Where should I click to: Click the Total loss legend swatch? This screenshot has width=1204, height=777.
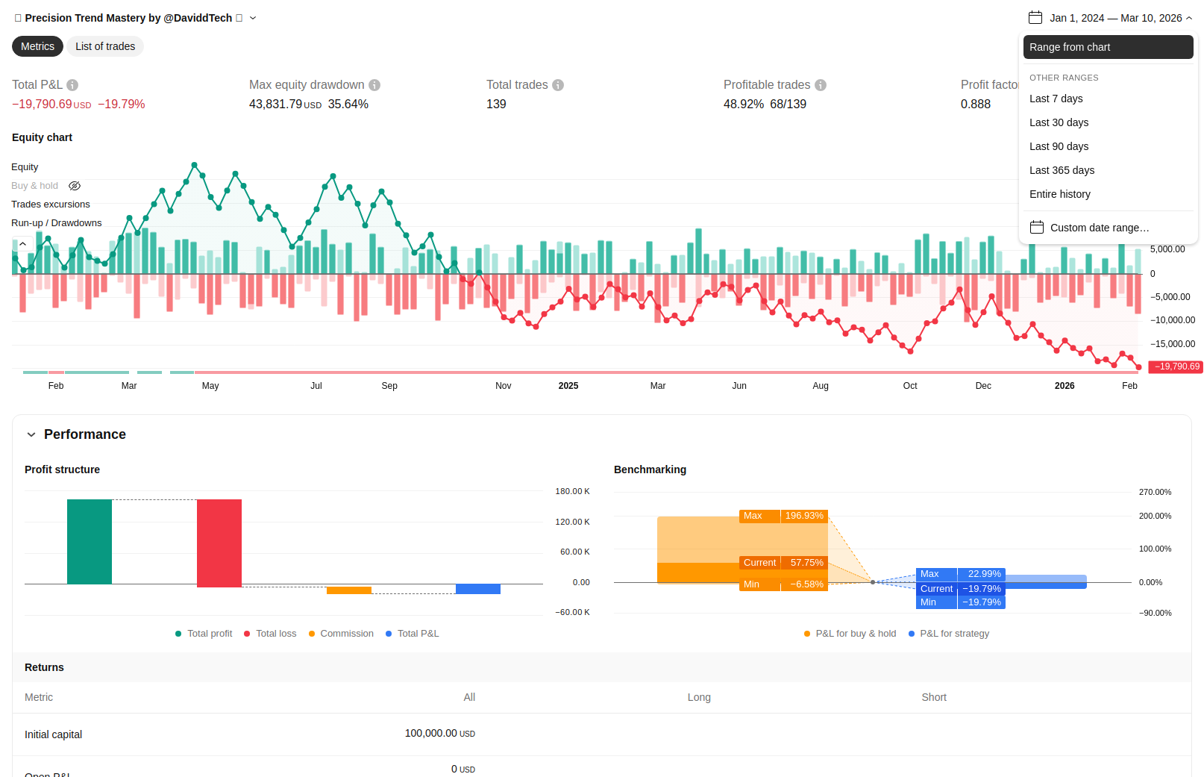(247, 634)
